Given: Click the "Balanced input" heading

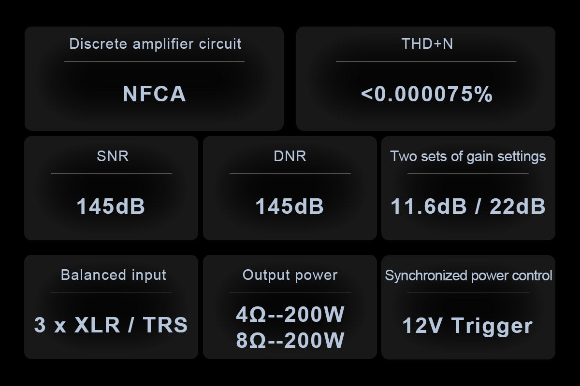Looking at the screenshot, I should [x=114, y=275].
